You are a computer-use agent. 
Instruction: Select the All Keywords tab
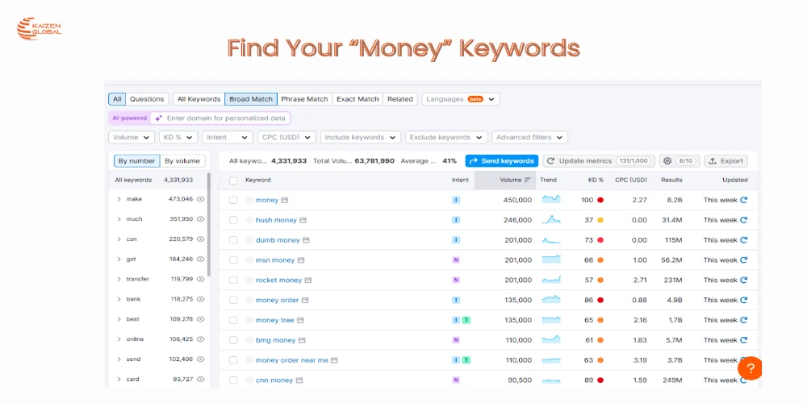(x=199, y=99)
